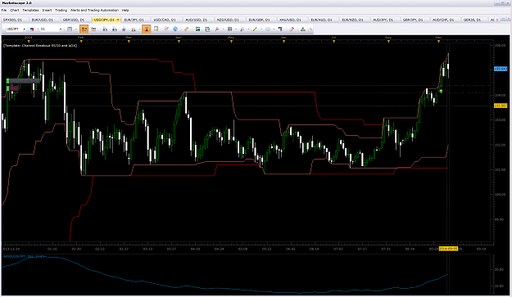Expand the USD/JPY symbol dropdown

(x=24, y=29)
